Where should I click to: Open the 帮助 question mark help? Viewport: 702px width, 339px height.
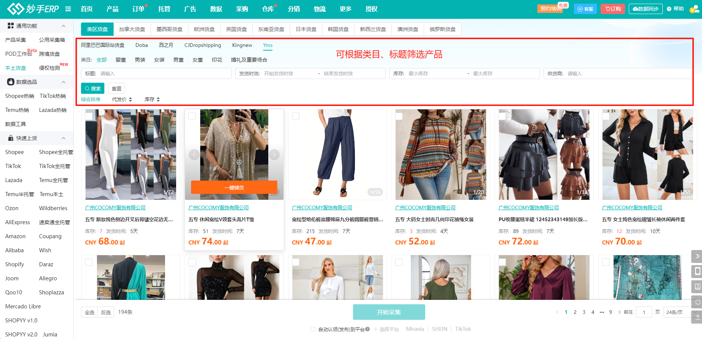pyautogui.click(x=675, y=9)
